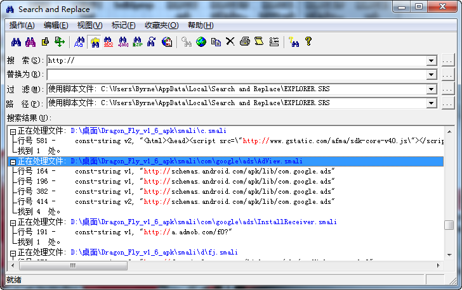The height and width of the screenshot is (290, 462).
Task: Select the highlighted AdView.smali file row
Action: click(225, 161)
